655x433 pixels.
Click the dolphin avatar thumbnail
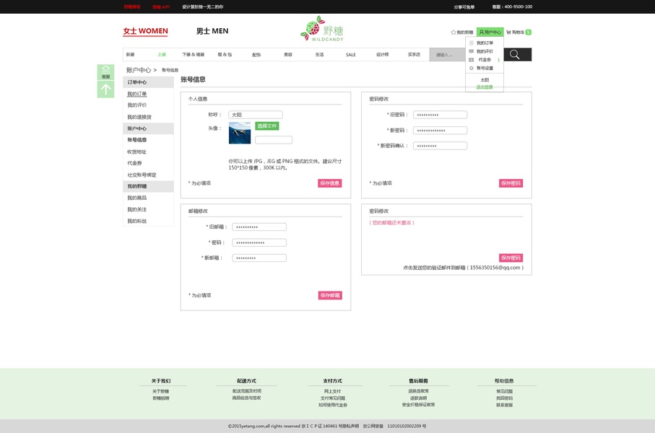(x=240, y=133)
